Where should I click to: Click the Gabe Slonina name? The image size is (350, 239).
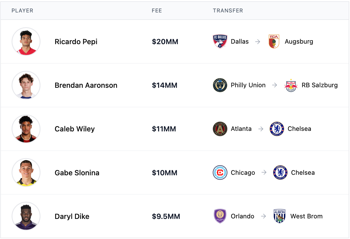[77, 173]
